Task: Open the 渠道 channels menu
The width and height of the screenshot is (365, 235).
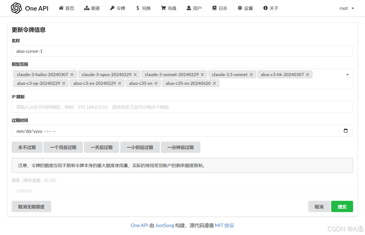Action: click(92, 8)
